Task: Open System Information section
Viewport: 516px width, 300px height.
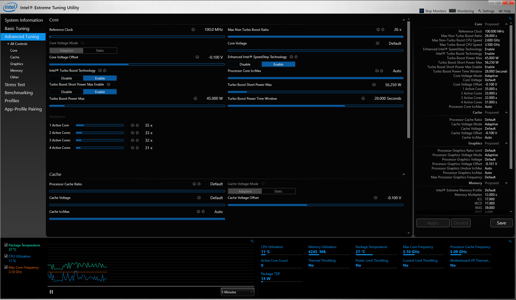Action: click(24, 20)
